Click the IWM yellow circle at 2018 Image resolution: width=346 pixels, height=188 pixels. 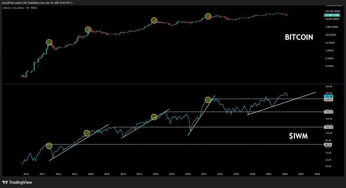point(154,117)
